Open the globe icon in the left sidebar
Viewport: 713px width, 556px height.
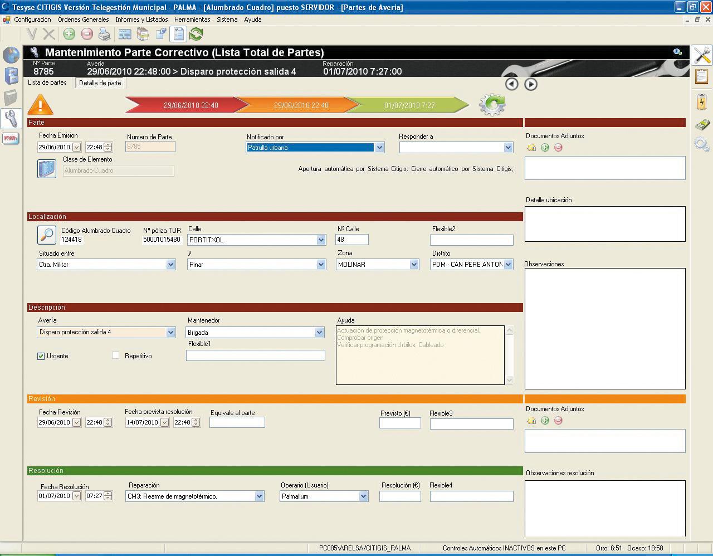(11, 55)
